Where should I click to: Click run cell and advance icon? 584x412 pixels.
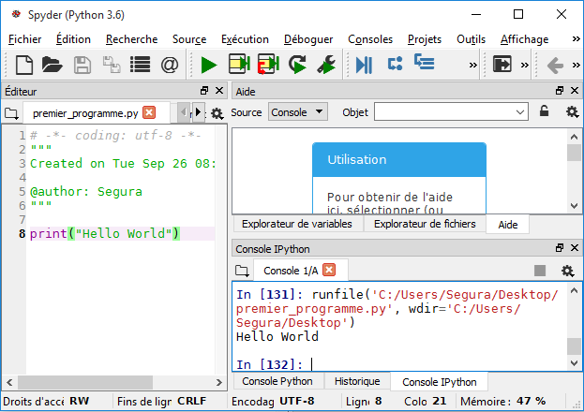[x=268, y=65]
